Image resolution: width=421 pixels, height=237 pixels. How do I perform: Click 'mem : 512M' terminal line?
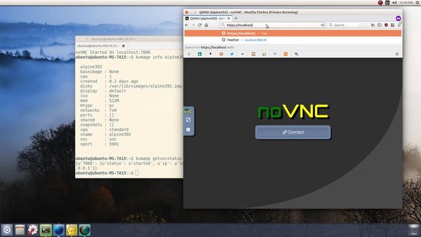click(x=99, y=101)
